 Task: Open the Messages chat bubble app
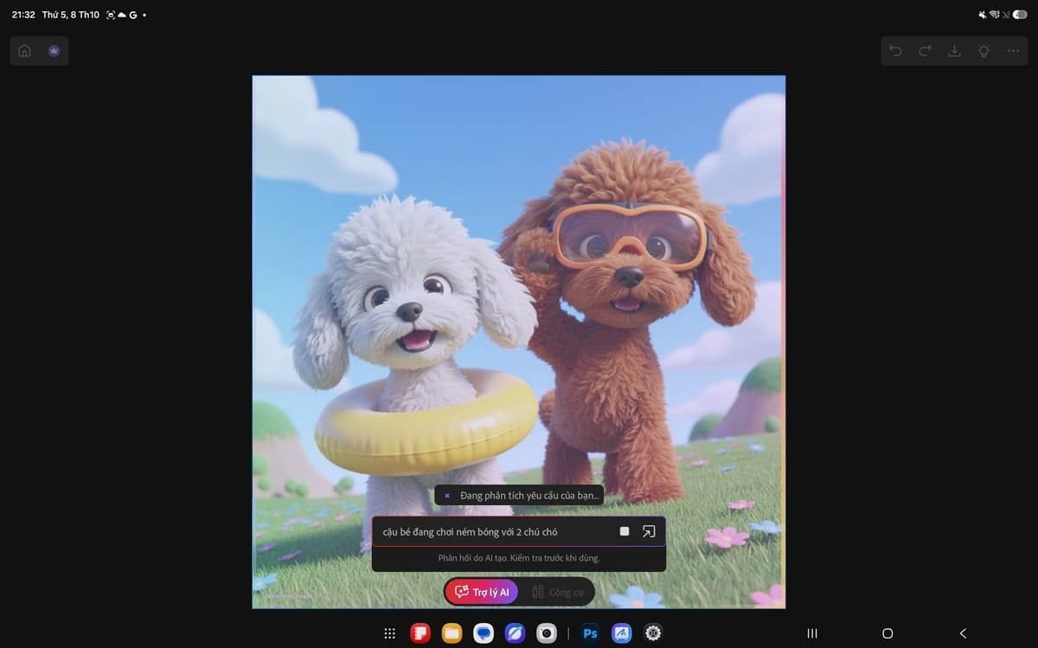(x=483, y=633)
